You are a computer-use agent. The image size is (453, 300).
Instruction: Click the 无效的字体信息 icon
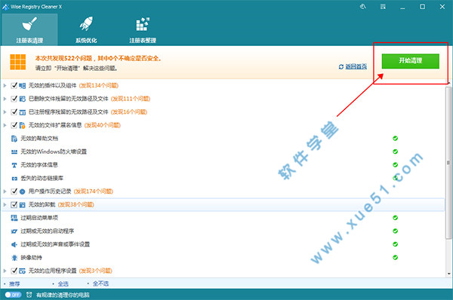[x=14, y=165]
